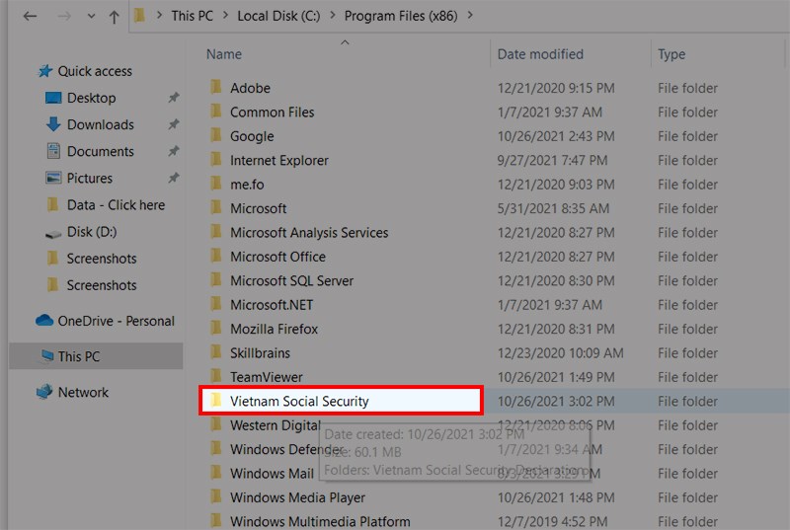Select the Microsoft folder icon
The width and height of the screenshot is (790, 530).
click(x=216, y=207)
